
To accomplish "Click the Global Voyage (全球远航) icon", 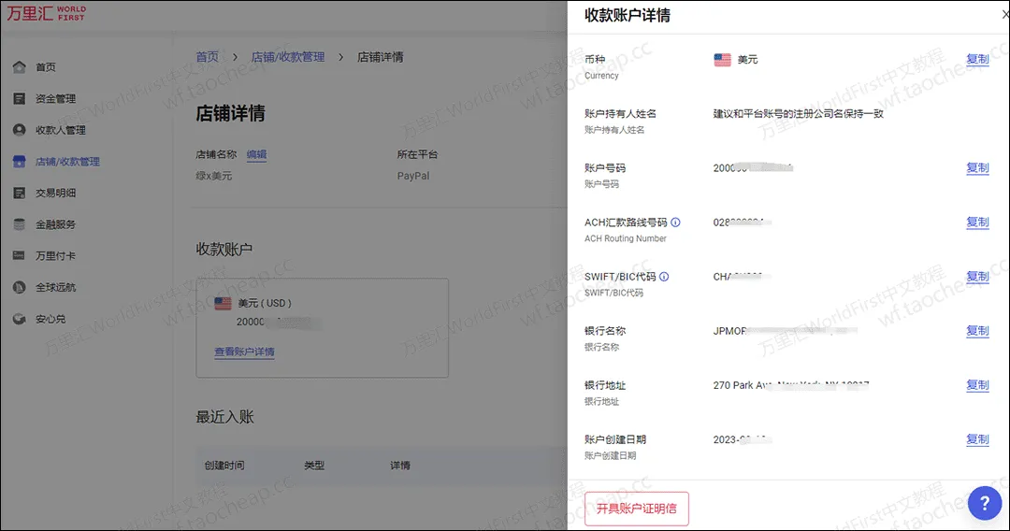I will (x=19, y=287).
